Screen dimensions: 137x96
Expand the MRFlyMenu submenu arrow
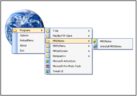[x=89, y=46]
